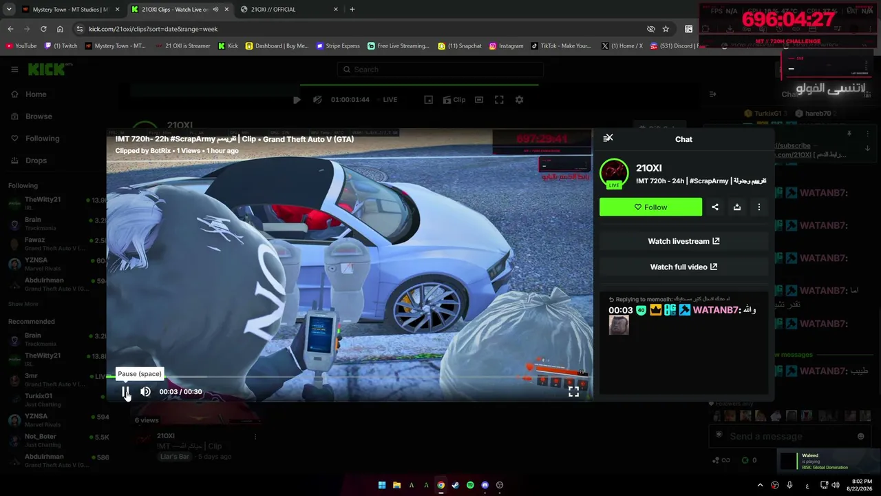This screenshot has height=496, width=881.
Task: Open the clip more options menu
Action: click(x=759, y=207)
